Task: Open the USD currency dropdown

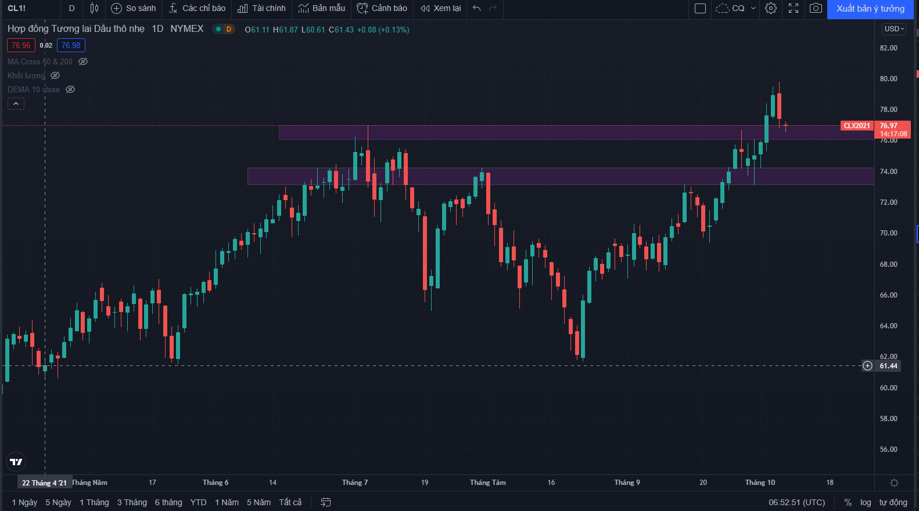Action: (893, 29)
